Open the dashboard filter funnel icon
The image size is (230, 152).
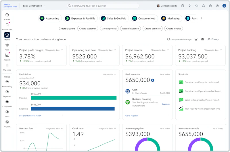click(x=196, y=39)
